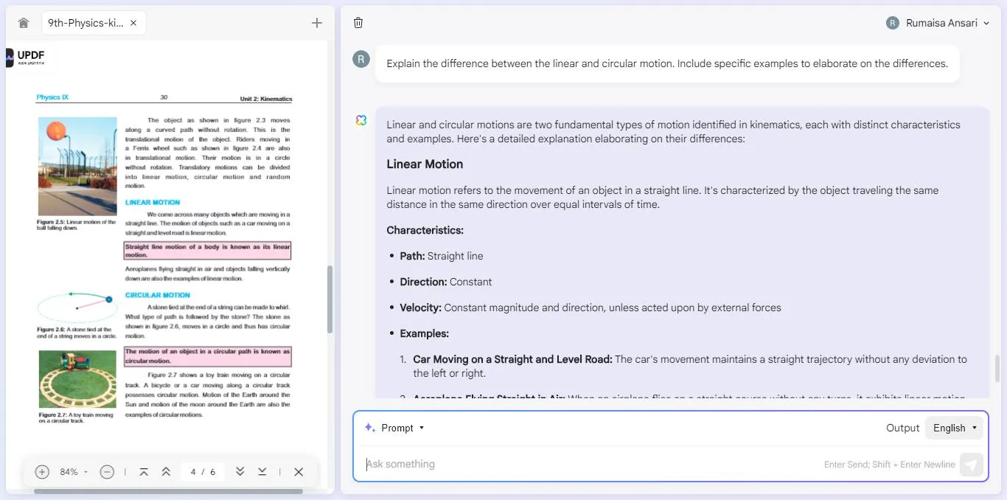Go to the next page
Screen dimensions: 1007x500
(240, 472)
